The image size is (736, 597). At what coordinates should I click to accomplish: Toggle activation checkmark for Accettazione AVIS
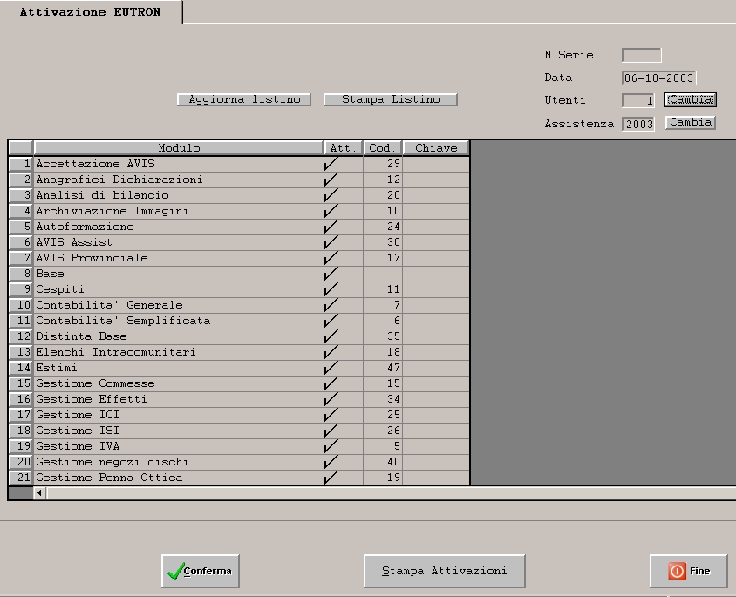(x=343, y=164)
